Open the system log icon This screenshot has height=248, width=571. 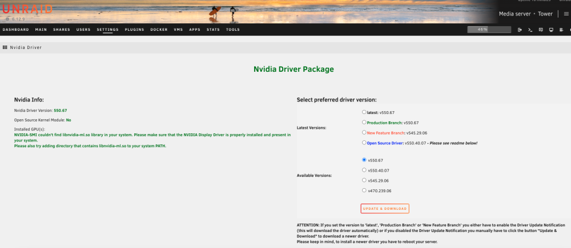coord(561,30)
